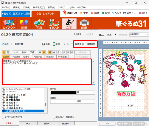
Task: Open the 印刷 print section
Action: tap(84, 24)
